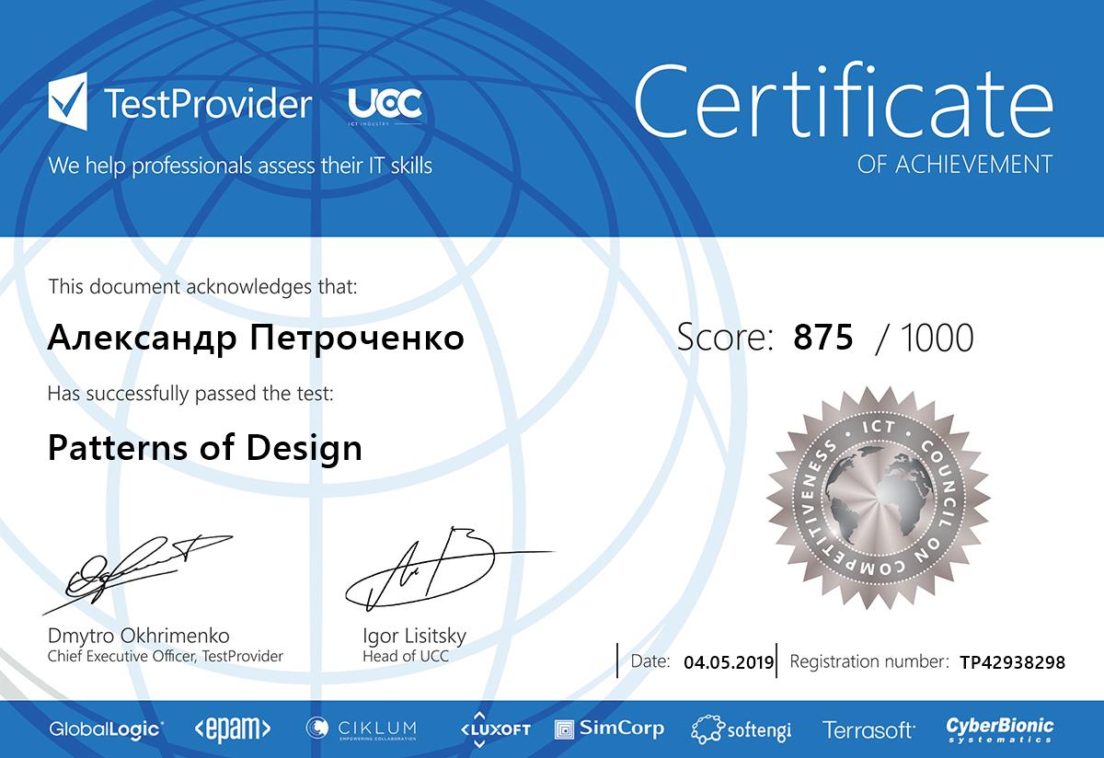Select the GlobalLogic sponsor logo
Image resolution: width=1104 pixels, height=758 pixels.
pos(107,729)
